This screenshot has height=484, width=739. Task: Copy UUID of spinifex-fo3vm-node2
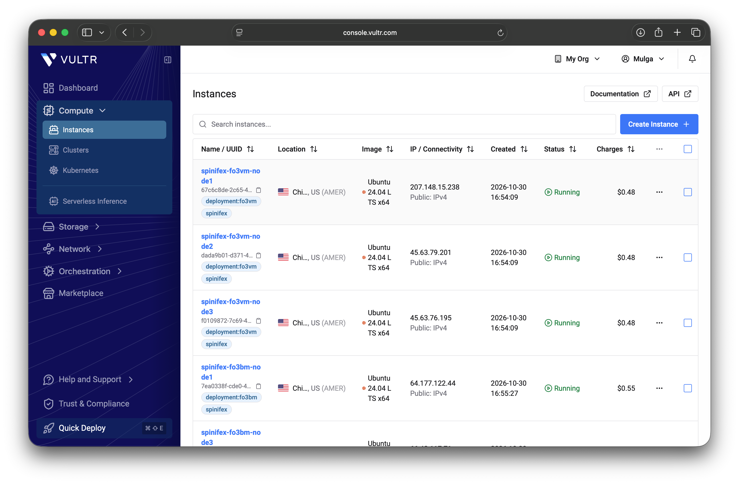tap(258, 255)
